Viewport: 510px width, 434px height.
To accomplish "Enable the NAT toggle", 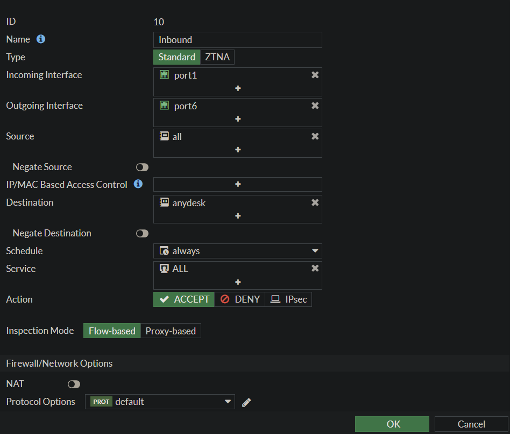I will [74, 384].
